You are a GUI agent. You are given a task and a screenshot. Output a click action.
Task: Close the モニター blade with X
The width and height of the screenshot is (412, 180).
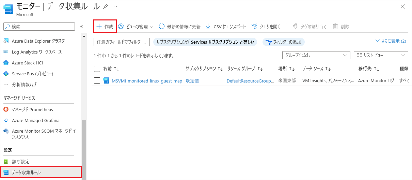[x=403, y=6]
